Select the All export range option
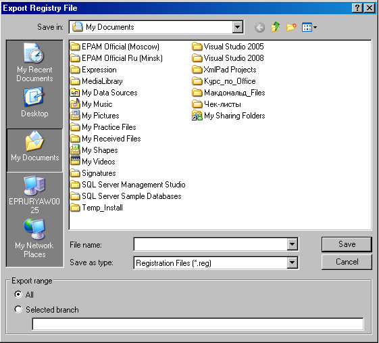The width and height of the screenshot is (379, 343). (18, 294)
